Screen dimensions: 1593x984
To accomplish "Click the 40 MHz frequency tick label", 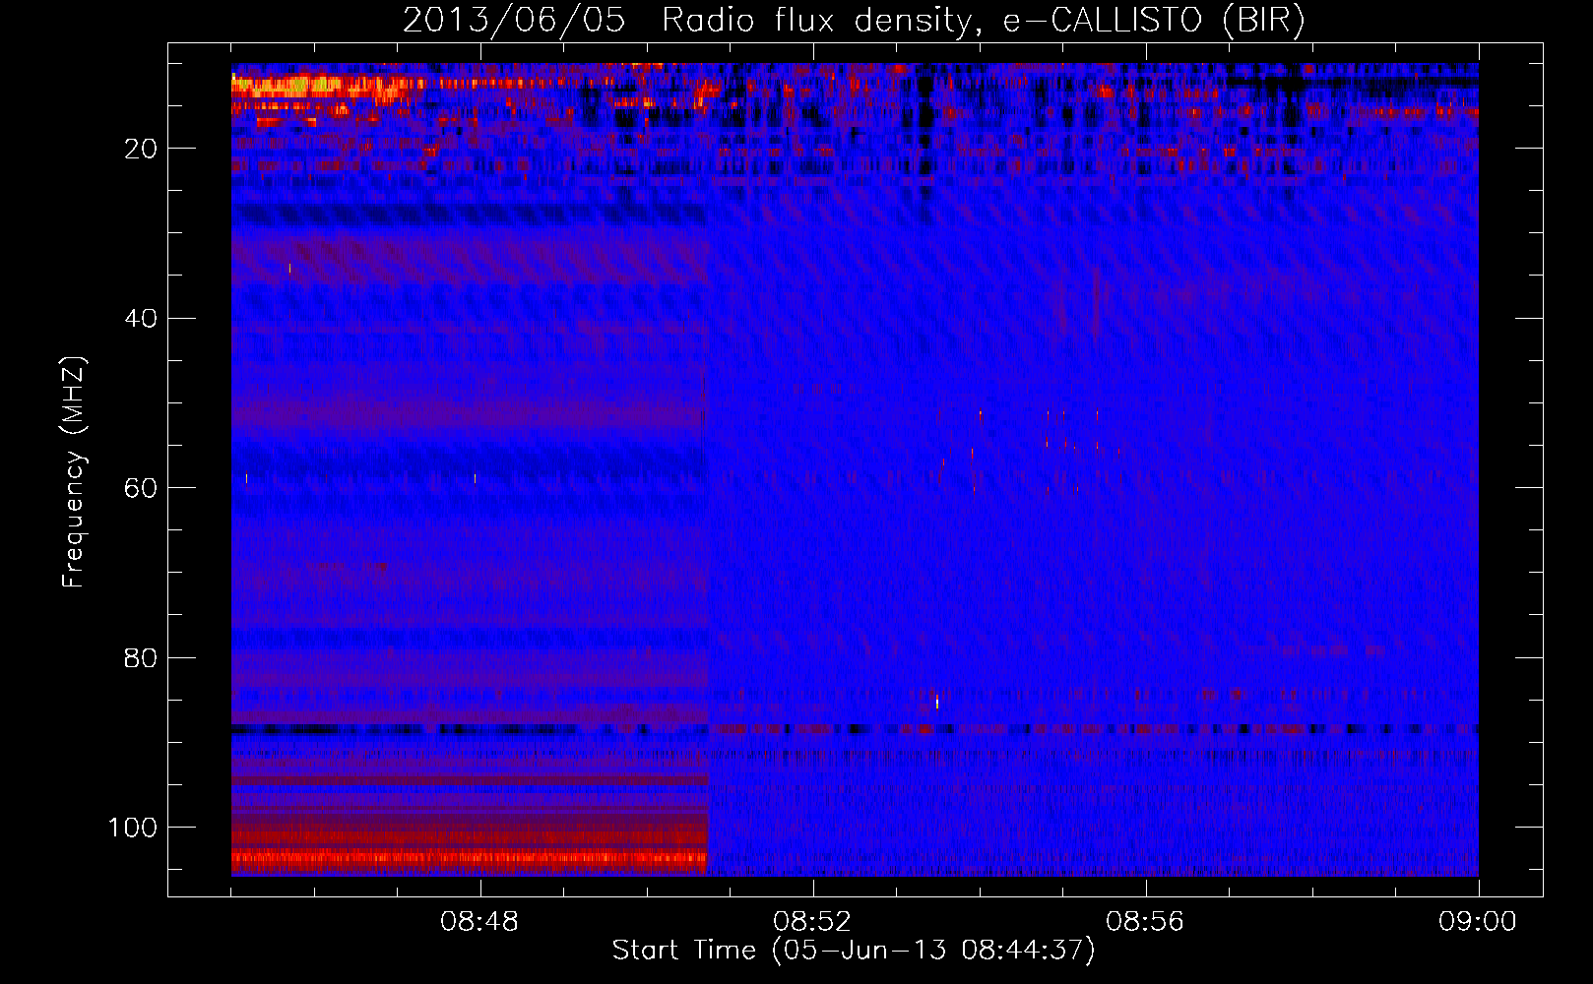I will (141, 319).
